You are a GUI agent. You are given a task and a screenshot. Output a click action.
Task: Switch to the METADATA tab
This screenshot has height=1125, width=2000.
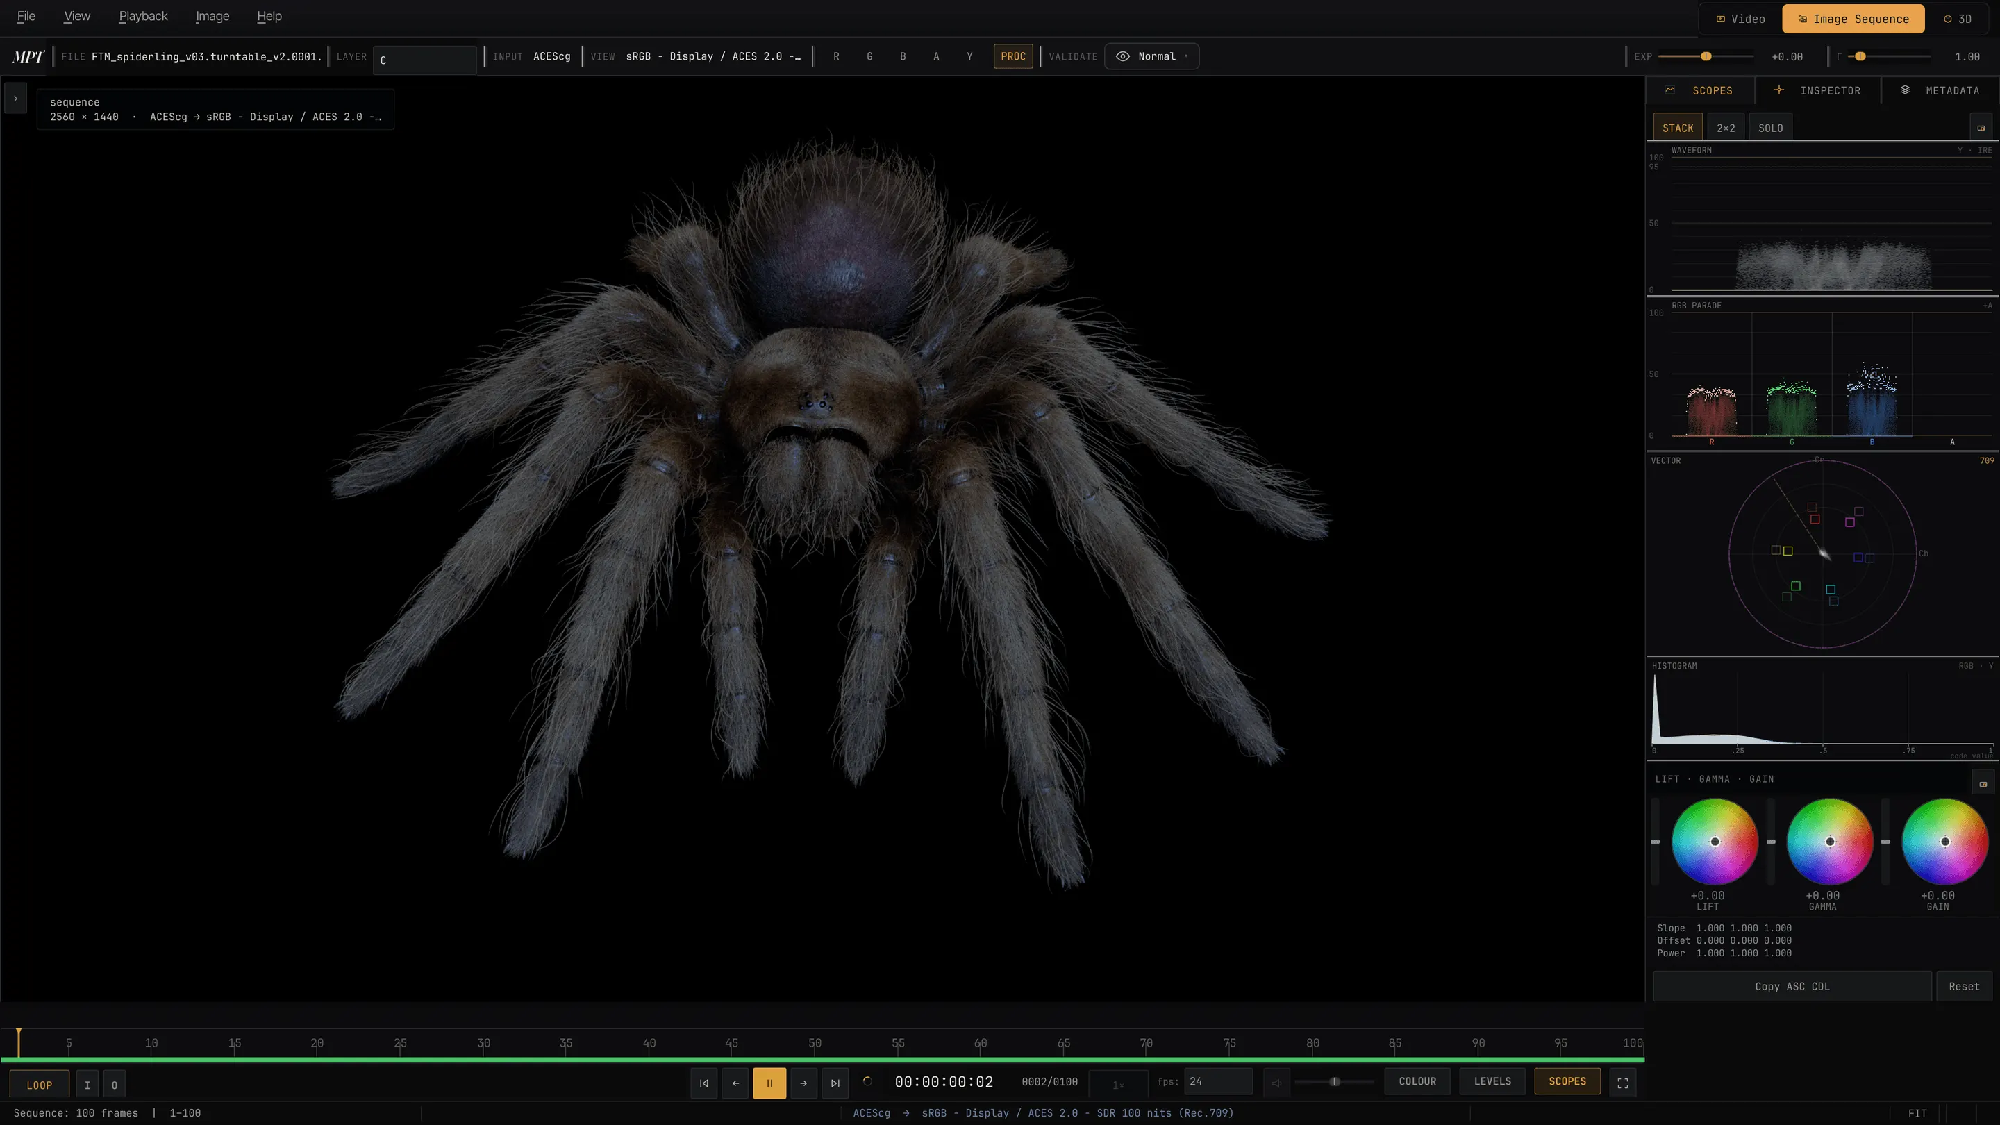(x=1940, y=91)
